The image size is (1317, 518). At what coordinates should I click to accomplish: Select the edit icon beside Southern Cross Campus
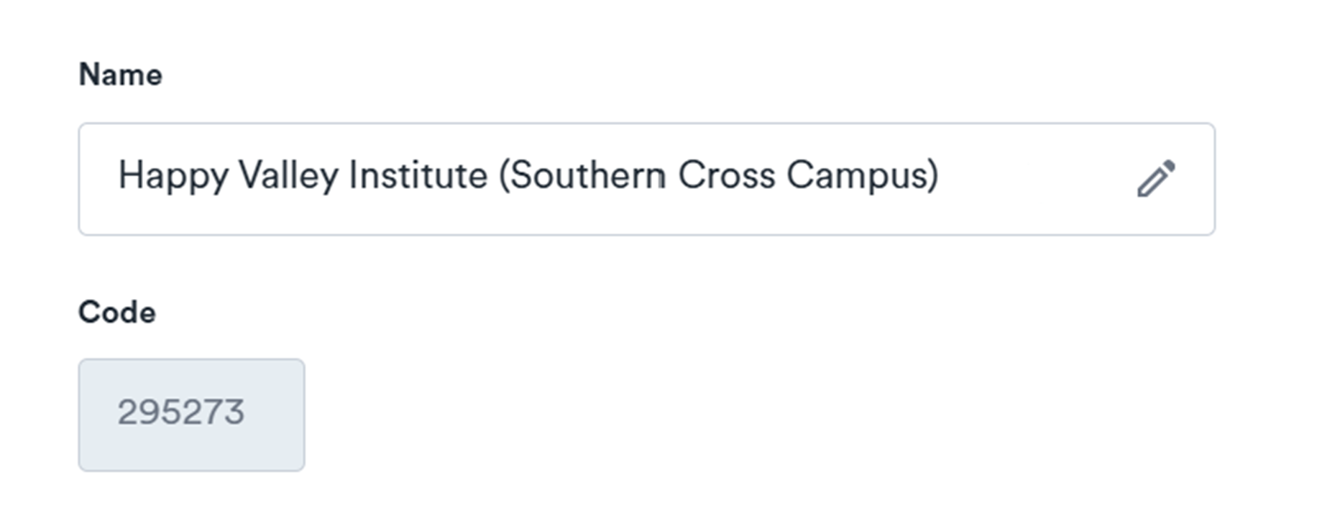tap(1155, 179)
